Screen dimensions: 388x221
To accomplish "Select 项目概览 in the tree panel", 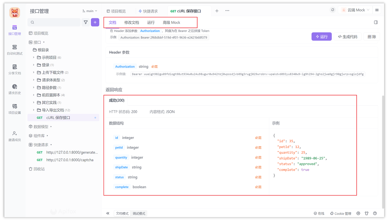I will click(x=38, y=33).
